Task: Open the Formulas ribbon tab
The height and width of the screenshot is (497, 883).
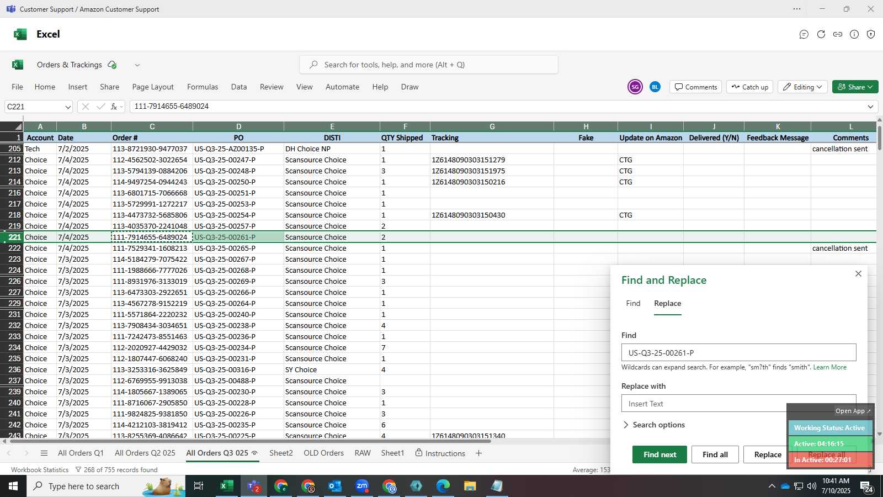Action: tap(203, 87)
